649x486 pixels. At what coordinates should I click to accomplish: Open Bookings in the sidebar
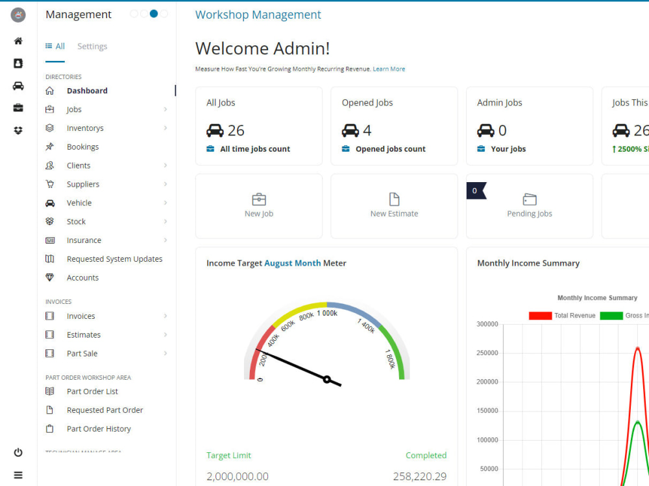coord(83,146)
